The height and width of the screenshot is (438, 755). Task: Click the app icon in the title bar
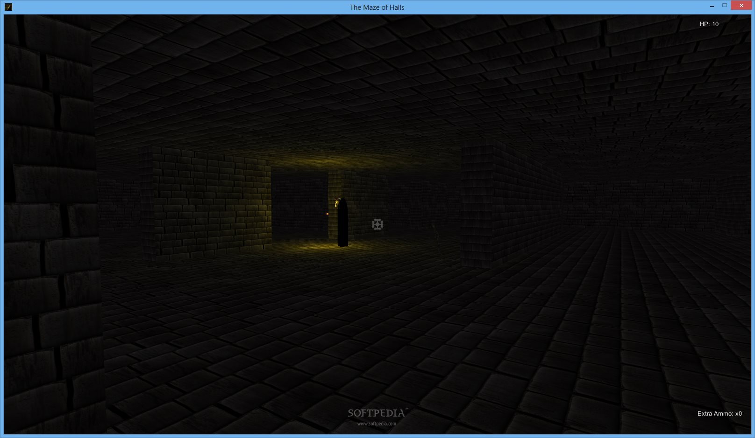[8, 7]
